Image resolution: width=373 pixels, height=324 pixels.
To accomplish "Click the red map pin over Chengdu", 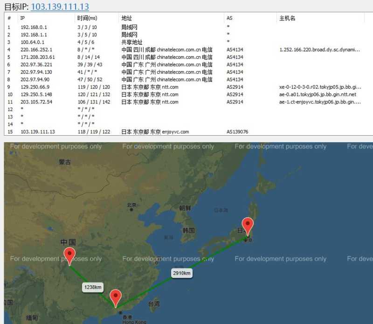I will tap(69, 256).
